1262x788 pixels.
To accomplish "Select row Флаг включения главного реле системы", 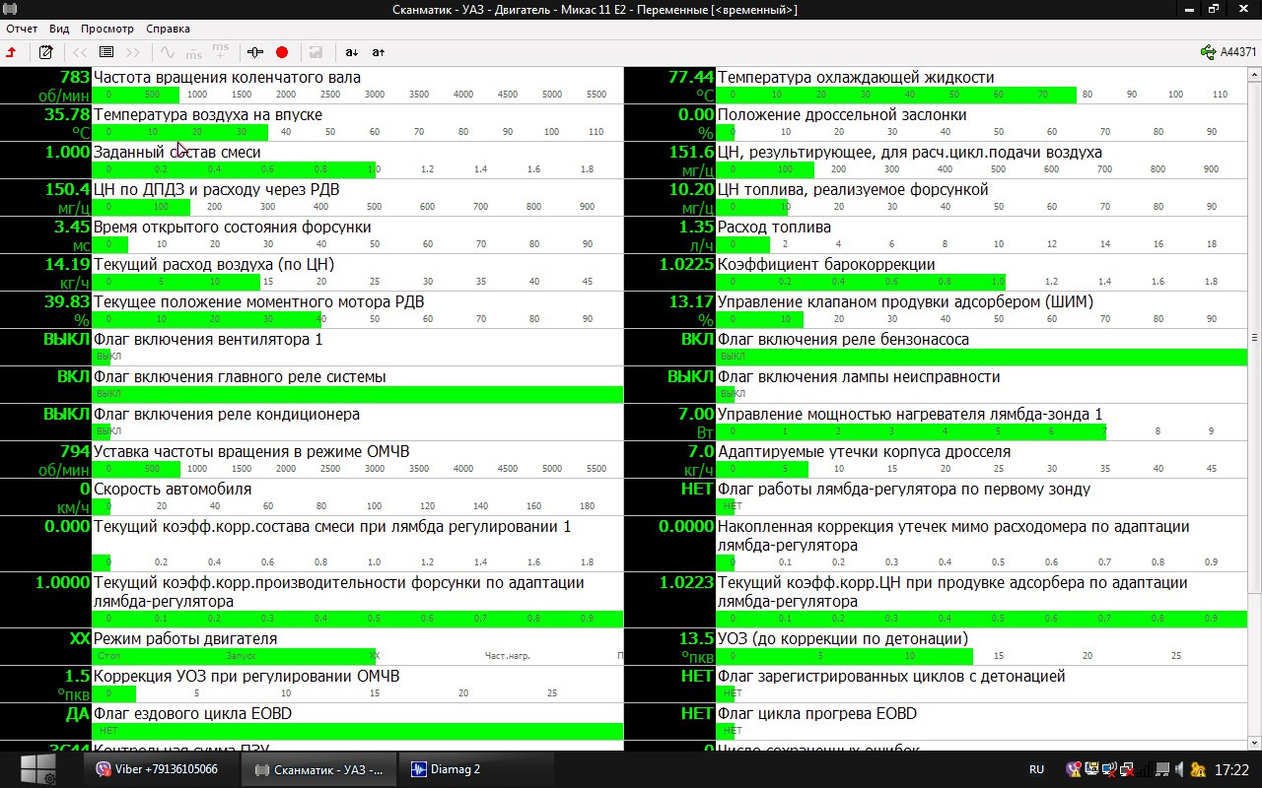I will [312, 385].
